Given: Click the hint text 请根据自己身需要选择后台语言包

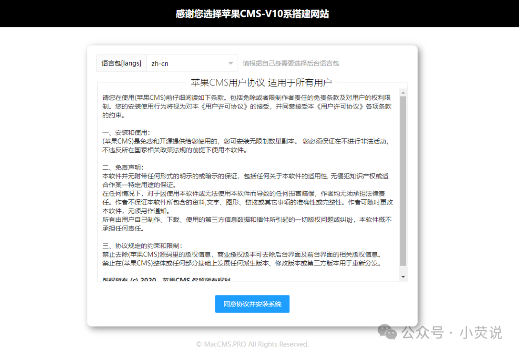Looking at the screenshot, I should pyautogui.click(x=291, y=63).
